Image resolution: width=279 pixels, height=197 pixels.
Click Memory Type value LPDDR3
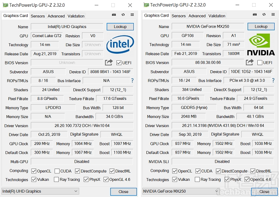[53, 108]
